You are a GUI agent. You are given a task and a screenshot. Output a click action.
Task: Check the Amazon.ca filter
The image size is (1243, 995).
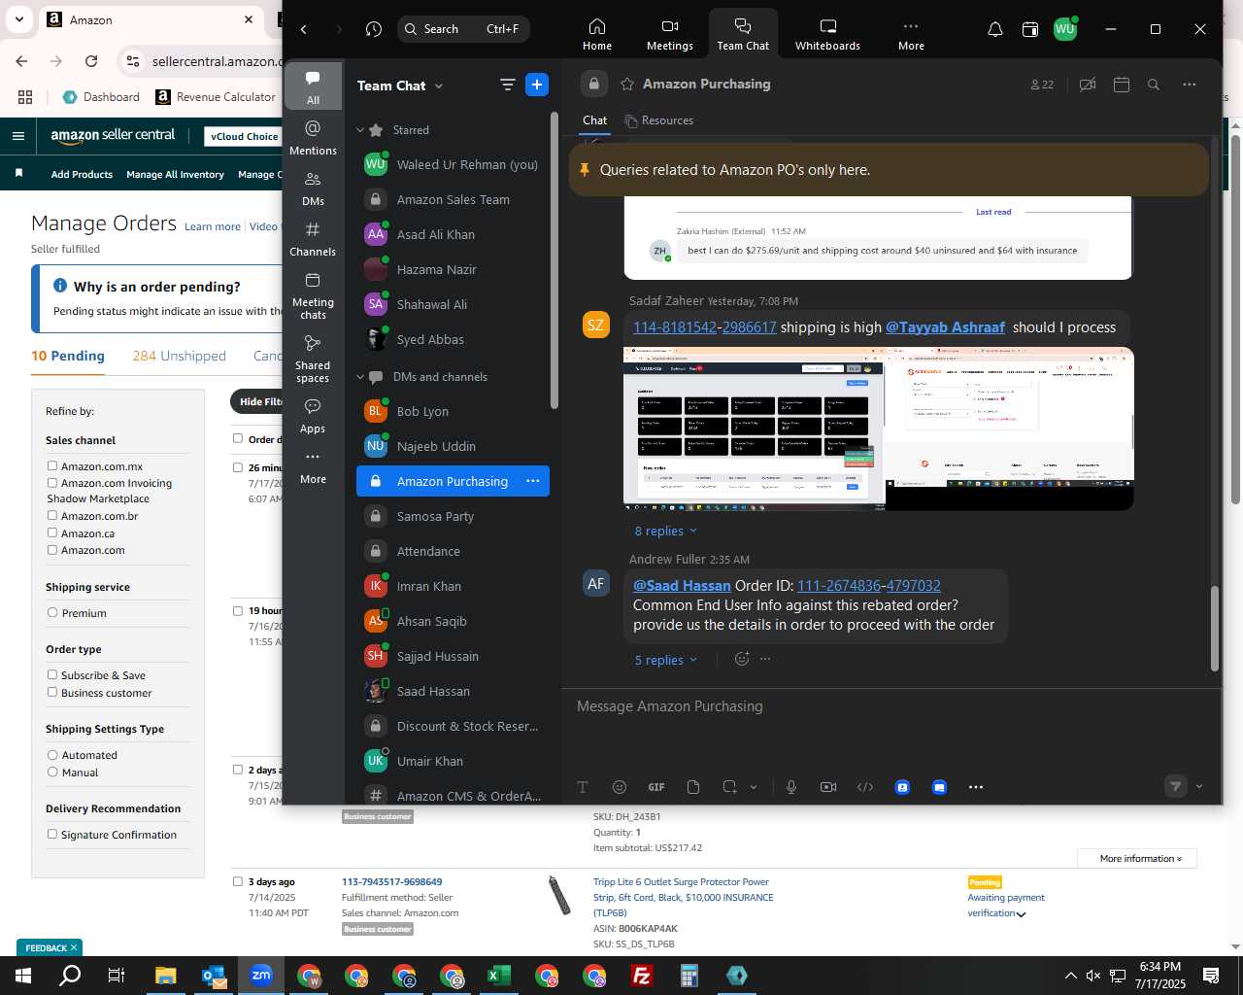52,532
